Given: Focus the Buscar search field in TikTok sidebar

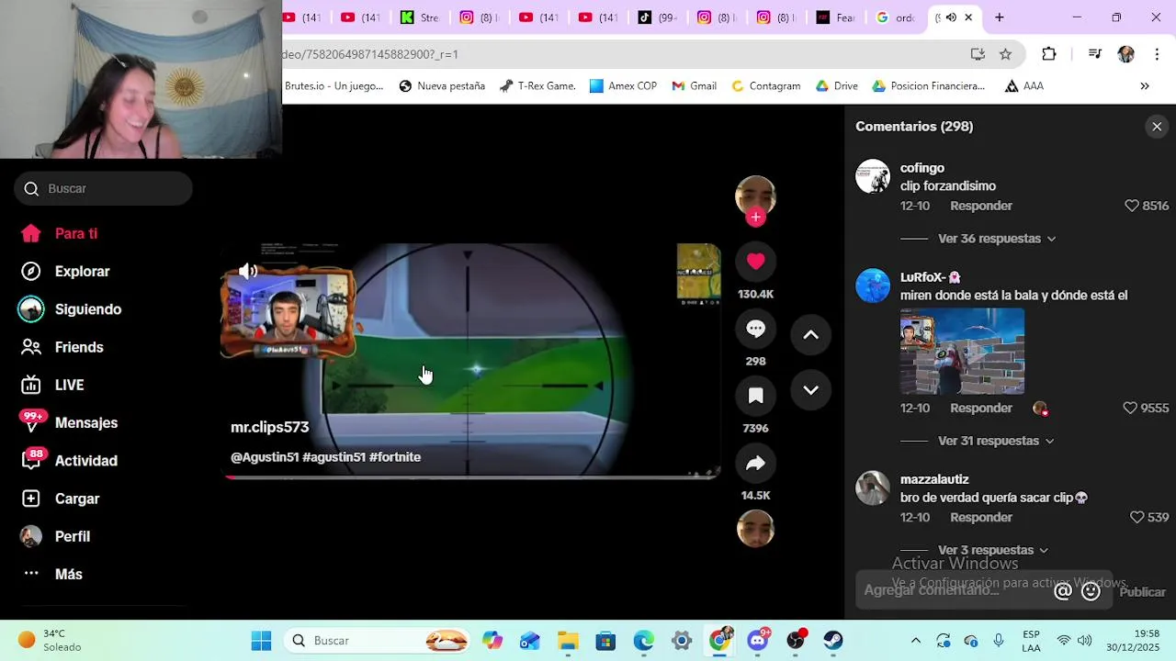Looking at the screenshot, I should [x=103, y=188].
